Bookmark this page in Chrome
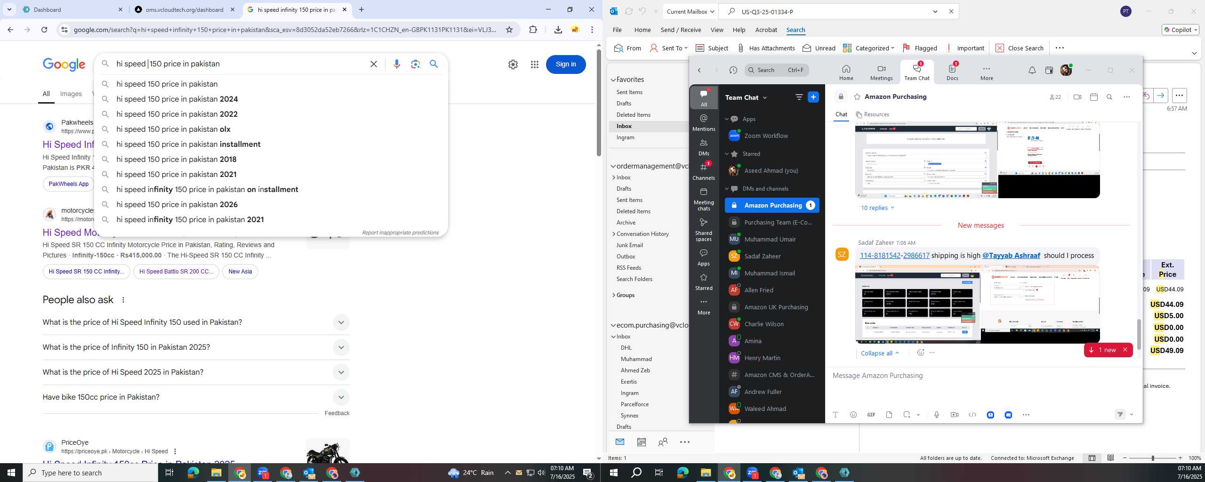Image resolution: width=1205 pixels, height=482 pixels. 509,30
